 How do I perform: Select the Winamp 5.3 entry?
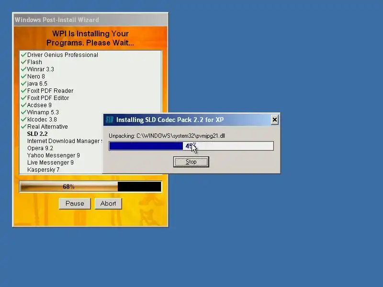point(43,112)
